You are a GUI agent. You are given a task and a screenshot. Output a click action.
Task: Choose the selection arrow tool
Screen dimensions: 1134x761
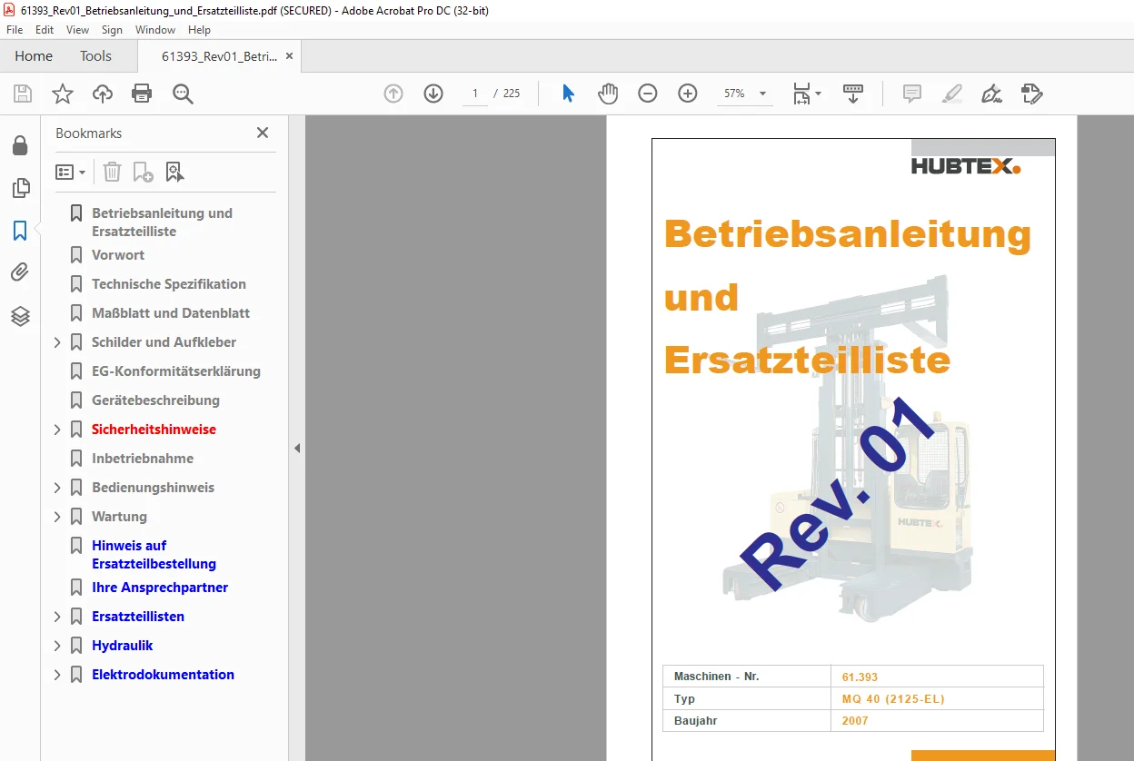569,94
